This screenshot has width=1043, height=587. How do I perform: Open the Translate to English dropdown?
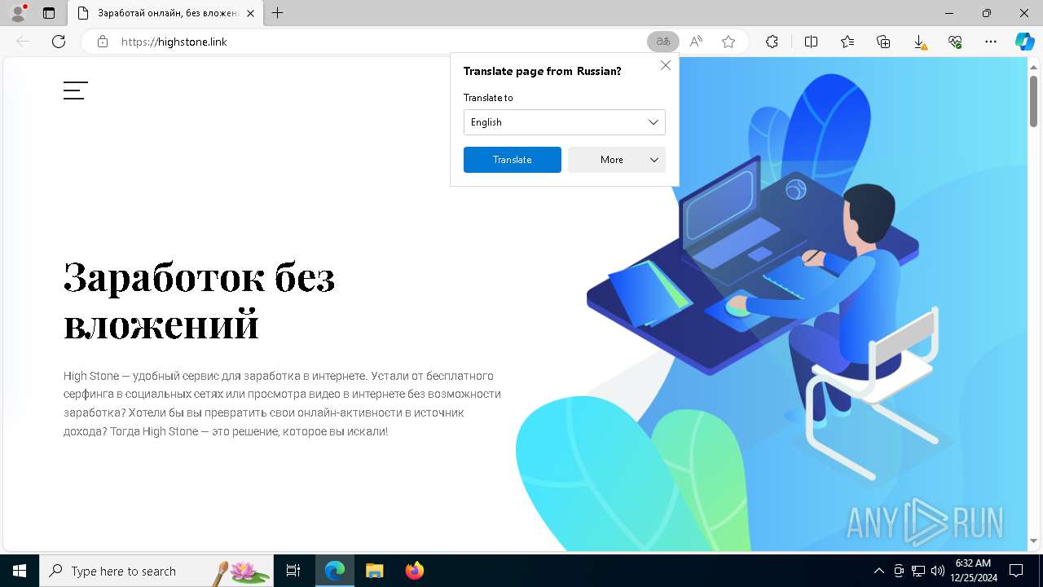pyautogui.click(x=564, y=122)
